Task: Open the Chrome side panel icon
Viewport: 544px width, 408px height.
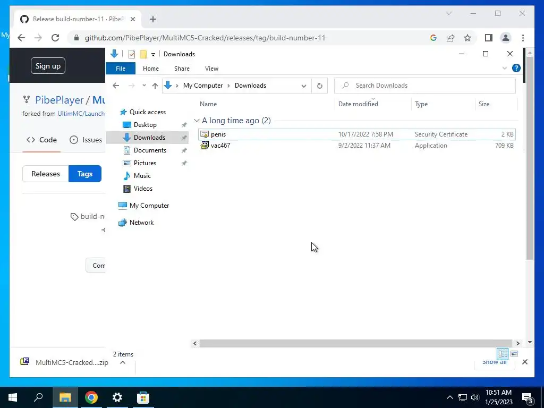Action: click(489, 38)
